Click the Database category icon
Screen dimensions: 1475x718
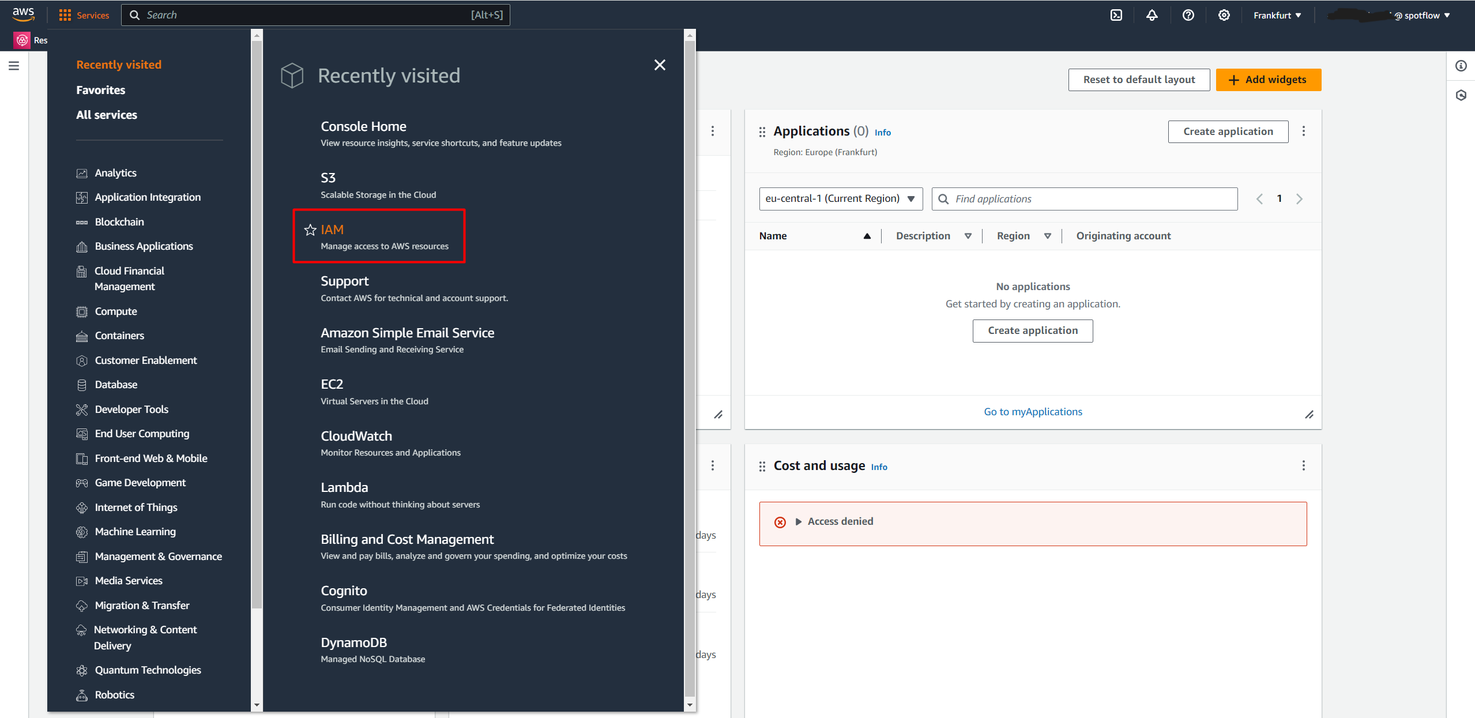[x=82, y=385]
